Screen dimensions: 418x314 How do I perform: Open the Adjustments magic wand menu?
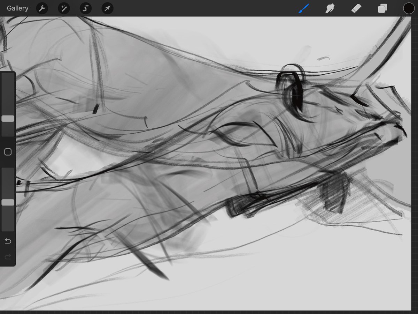pos(64,8)
